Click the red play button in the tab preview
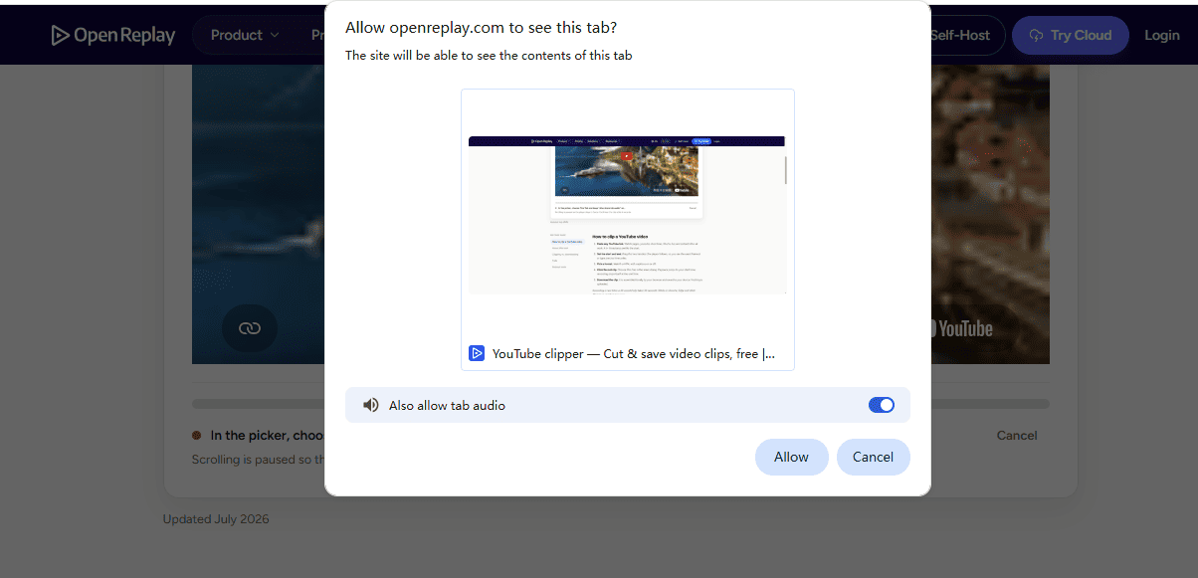This screenshot has width=1198, height=578. pyautogui.click(x=627, y=155)
